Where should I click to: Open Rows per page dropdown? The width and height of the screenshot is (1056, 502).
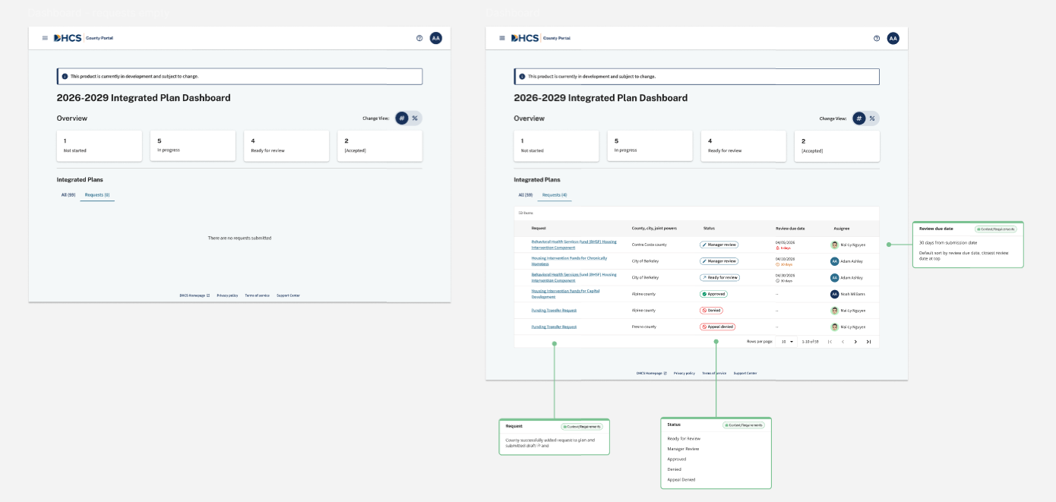pyautogui.click(x=786, y=342)
